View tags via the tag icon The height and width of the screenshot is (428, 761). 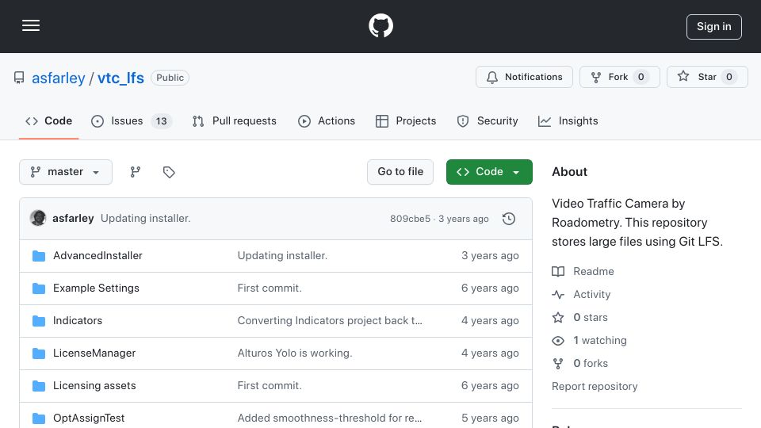169,172
